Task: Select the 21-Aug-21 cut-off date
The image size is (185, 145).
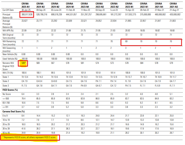Action: 174,10
